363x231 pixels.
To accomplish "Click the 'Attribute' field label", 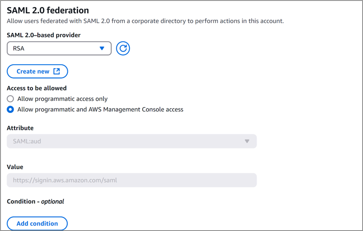I will tap(20, 128).
